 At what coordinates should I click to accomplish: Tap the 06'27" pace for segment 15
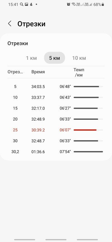coord(65,108)
